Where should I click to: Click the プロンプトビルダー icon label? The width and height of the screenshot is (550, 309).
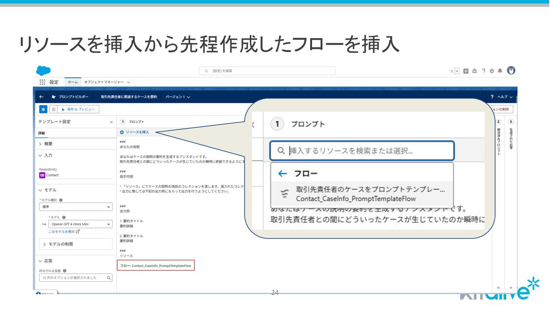coord(70,97)
